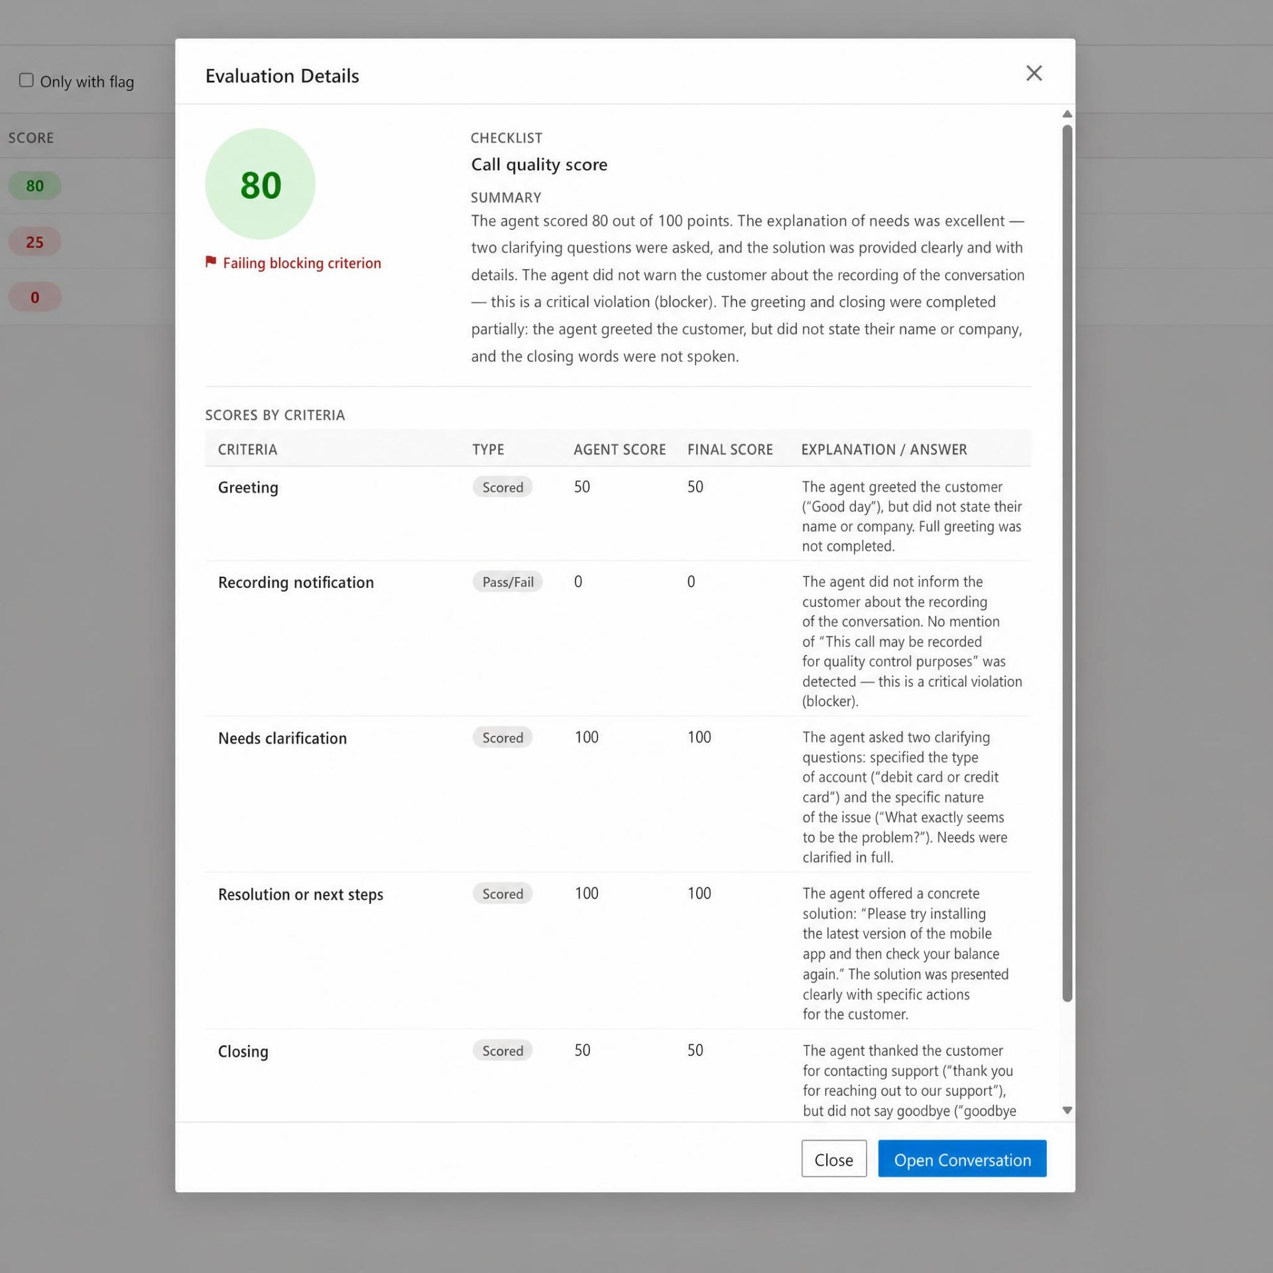This screenshot has width=1273, height=1273.
Task: Select the Greeting criteria row label
Action: tap(248, 487)
